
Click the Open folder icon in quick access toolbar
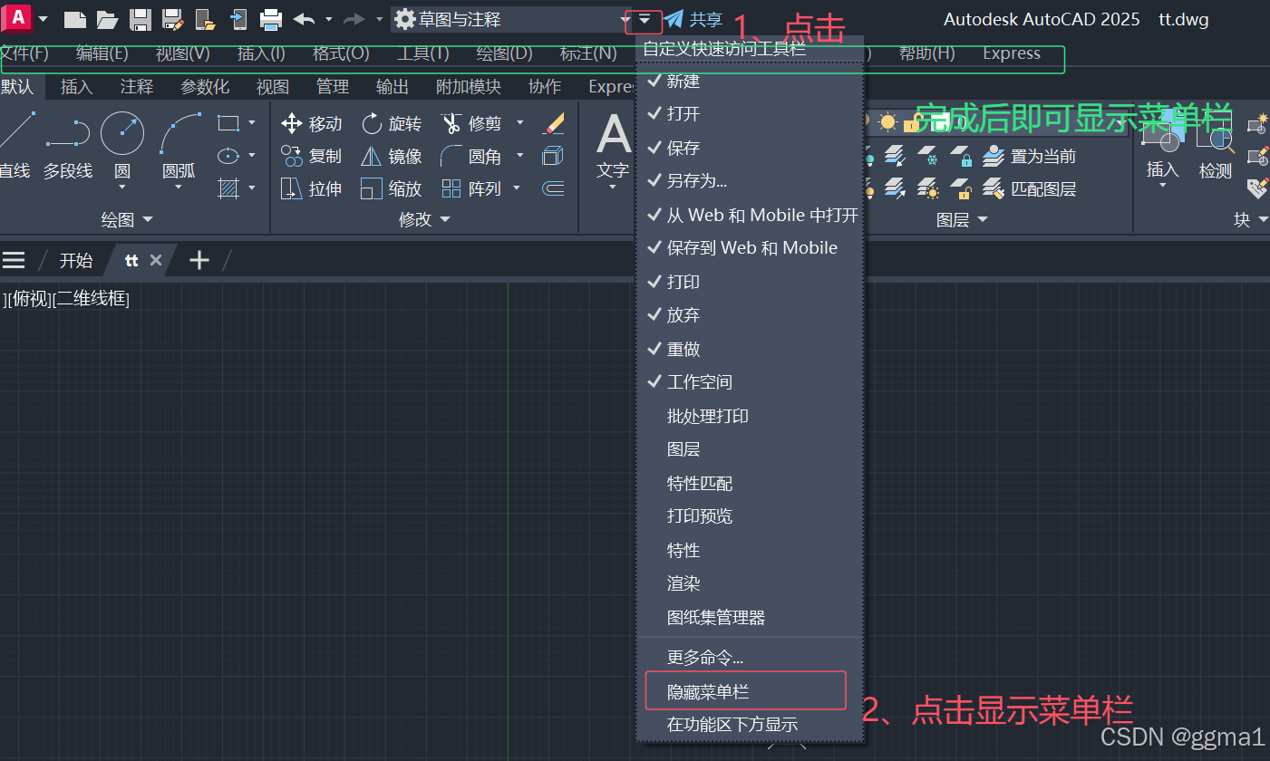107,19
